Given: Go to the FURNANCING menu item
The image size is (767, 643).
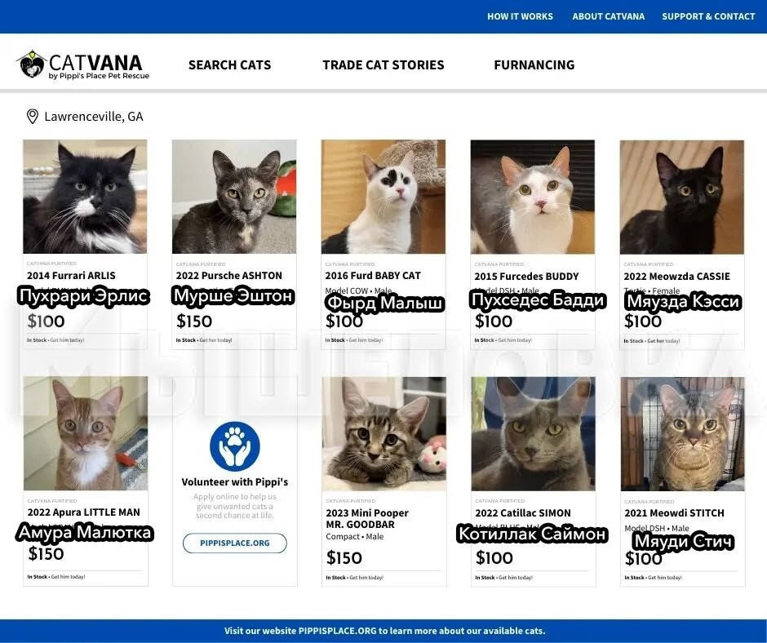Looking at the screenshot, I should coord(534,64).
